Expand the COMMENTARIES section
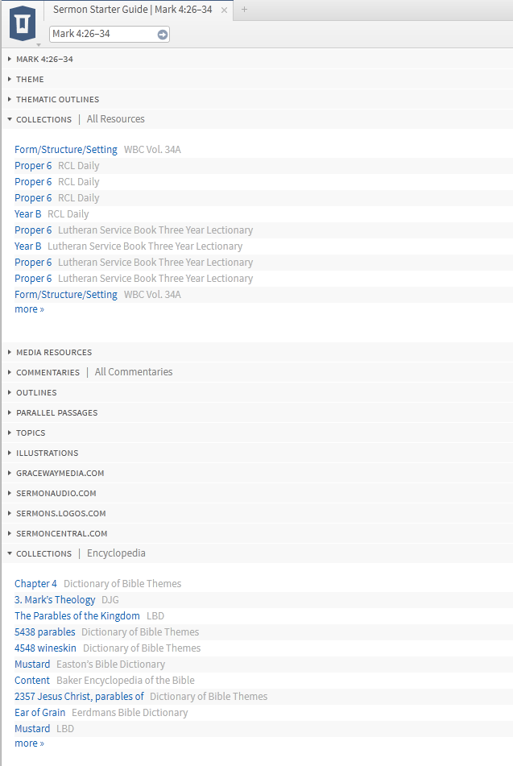Screen dimensions: 513x766 [10, 372]
